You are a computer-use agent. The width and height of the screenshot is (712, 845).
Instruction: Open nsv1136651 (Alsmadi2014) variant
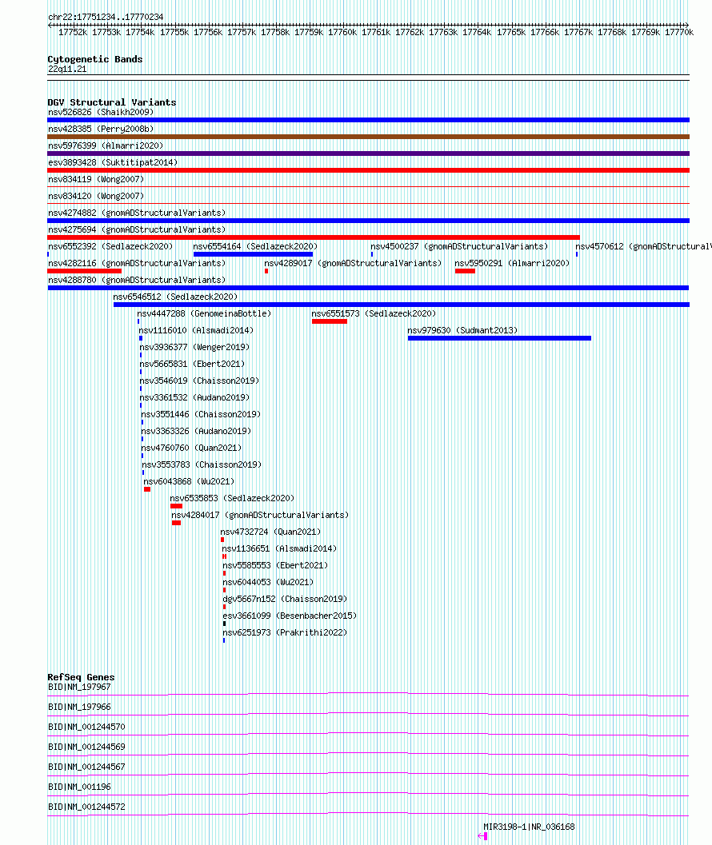(279, 548)
